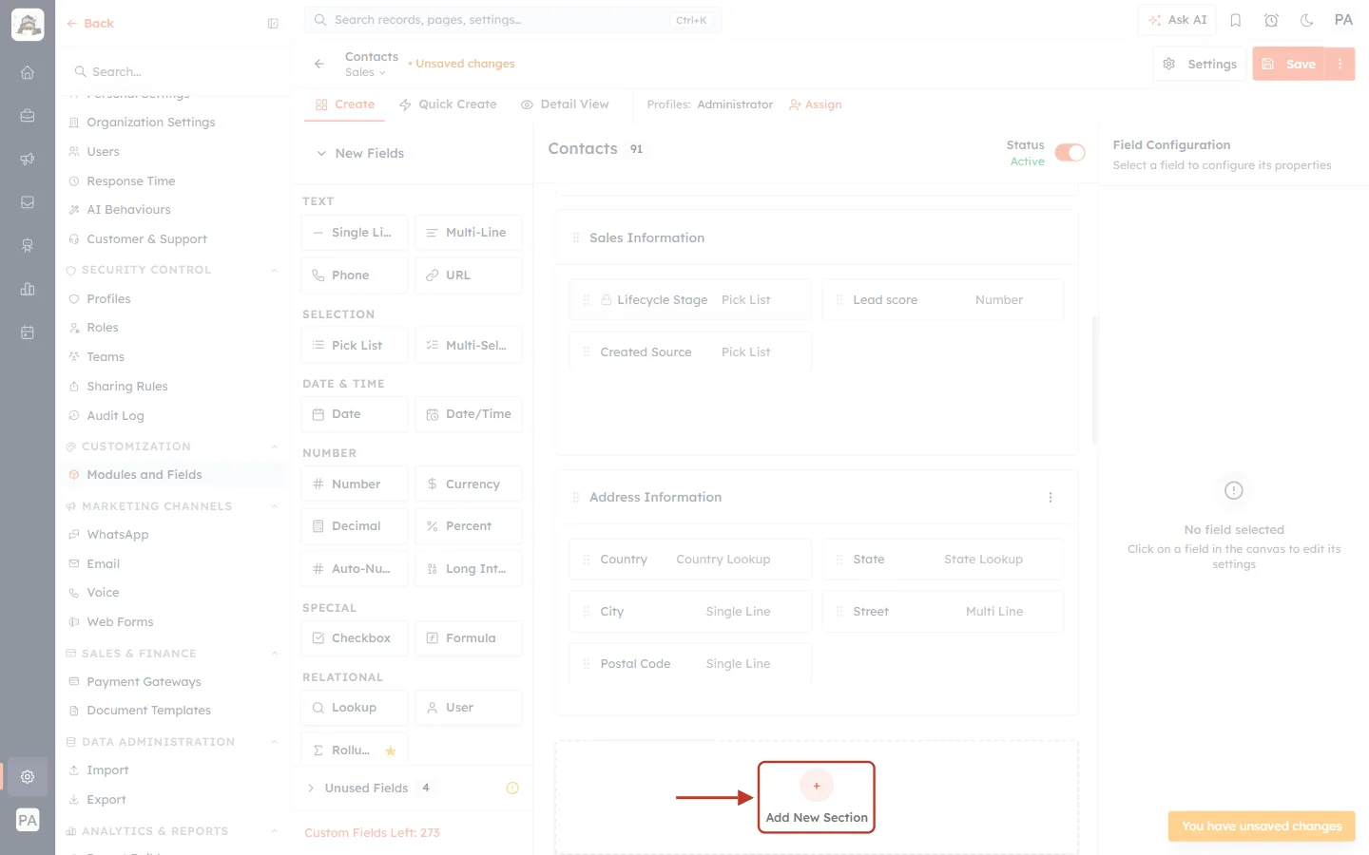This screenshot has height=855, width=1369.
Task: Open the Sales dropdown under Contacts
Action: pos(365,72)
